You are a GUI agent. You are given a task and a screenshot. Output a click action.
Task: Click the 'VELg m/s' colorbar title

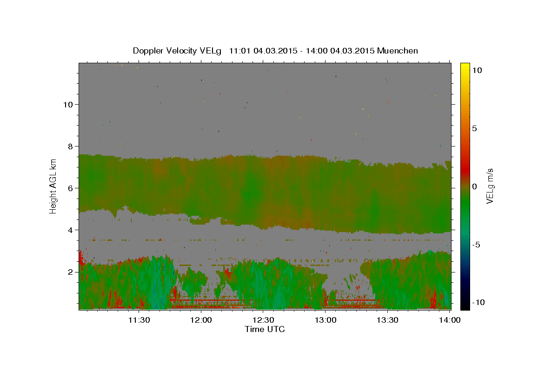tap(491, 186)
